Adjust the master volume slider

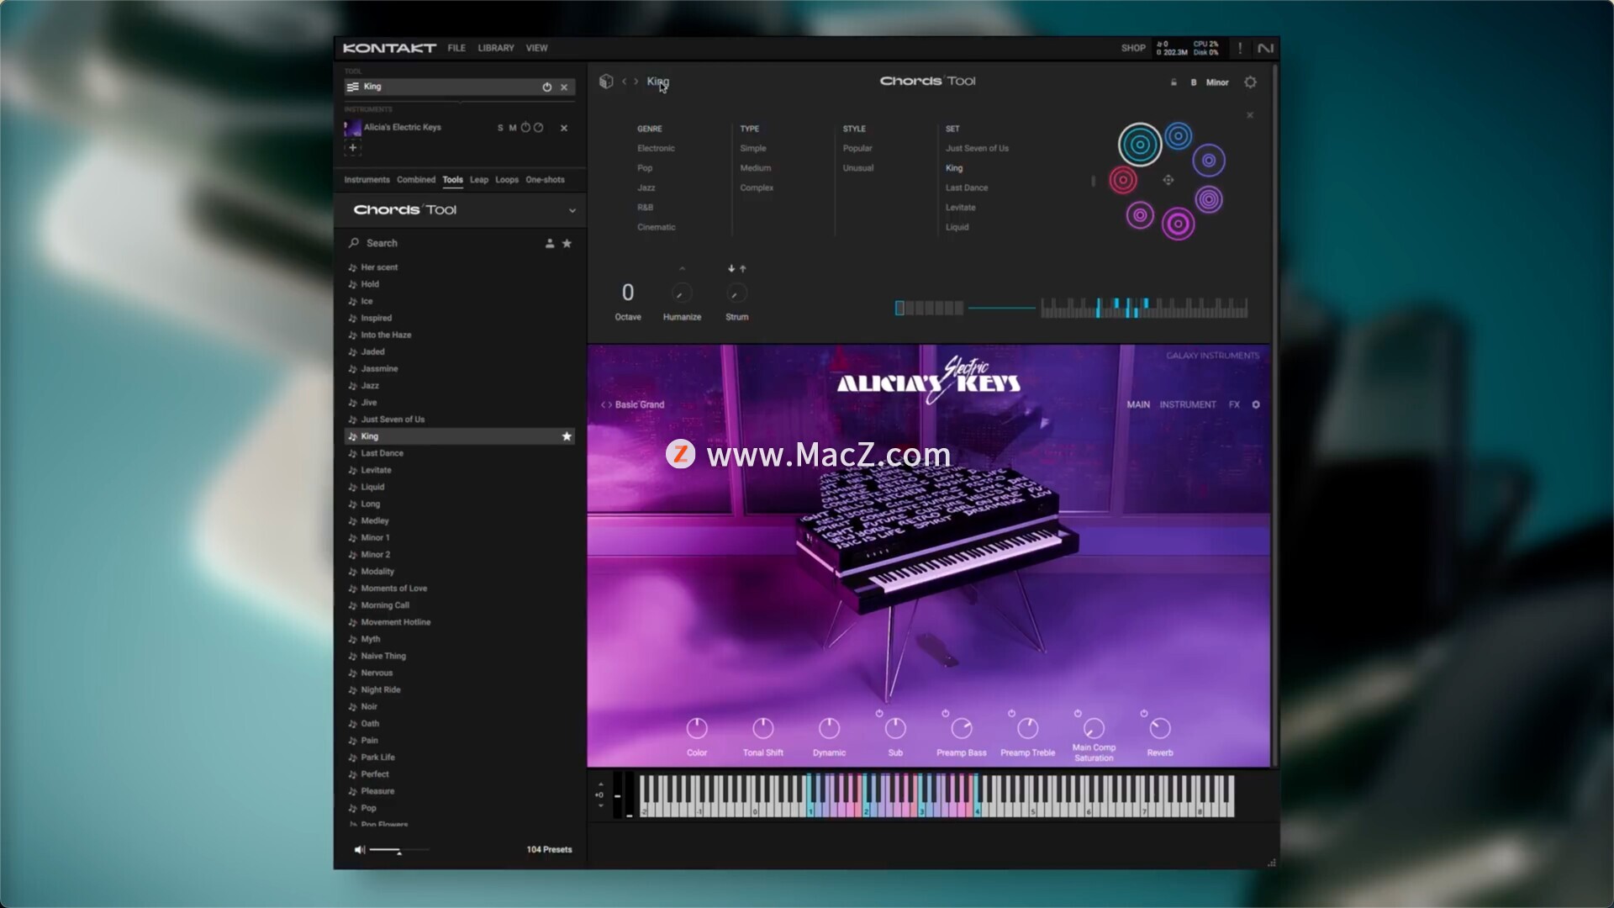coord(398,850)
